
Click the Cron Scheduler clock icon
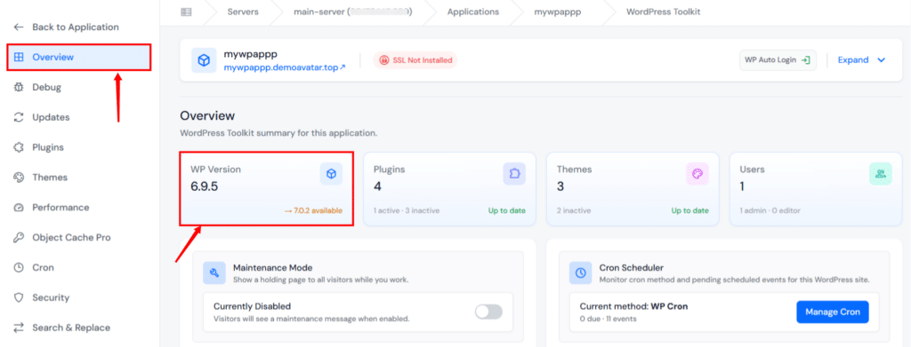pyautogui.click(x=580, y=272)
